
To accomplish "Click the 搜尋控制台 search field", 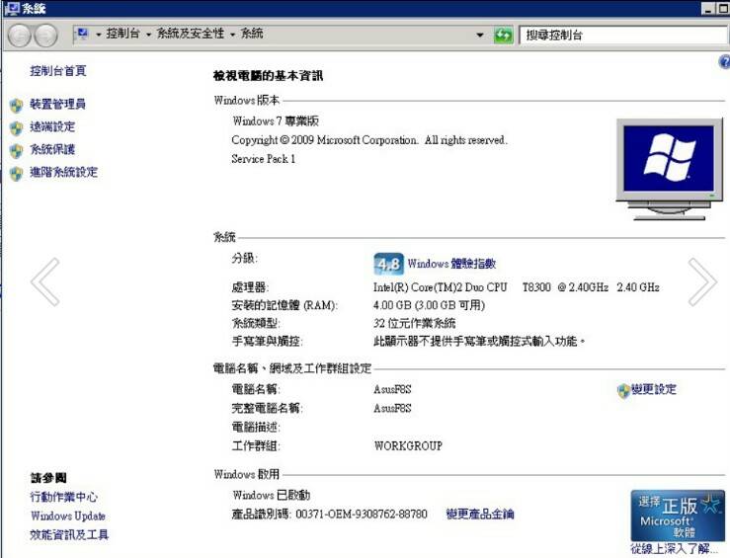I will point(624,35).
